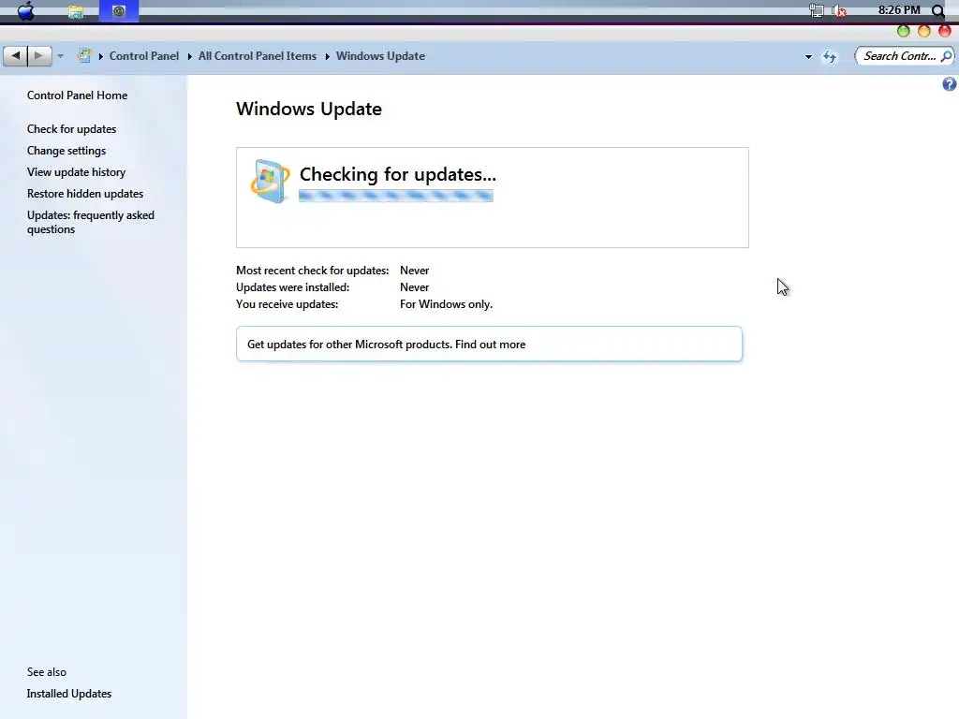959x719 pixels.
Task: Go forward with the Forward arrow
Action: [x=39, y=55]
